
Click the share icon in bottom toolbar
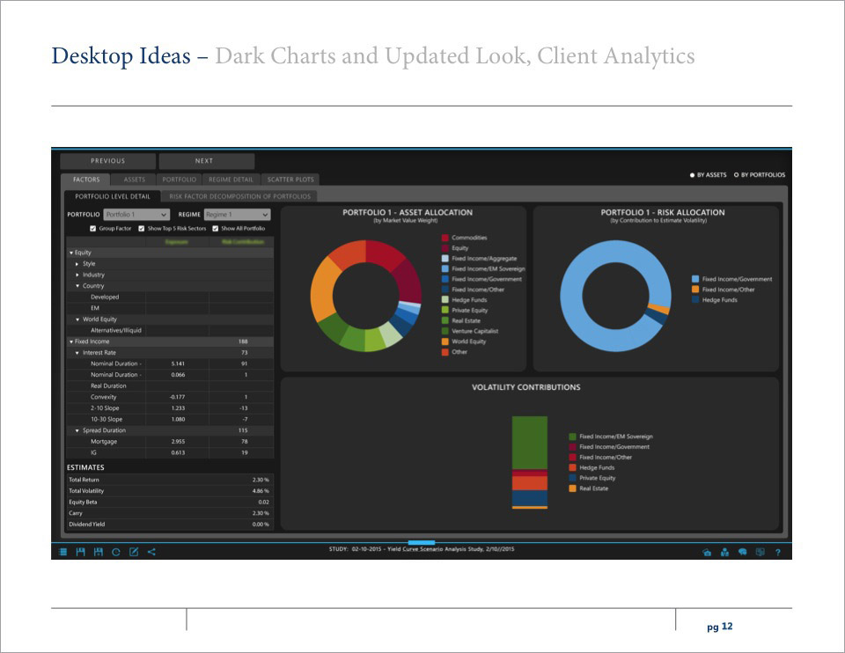pos(151,553)
